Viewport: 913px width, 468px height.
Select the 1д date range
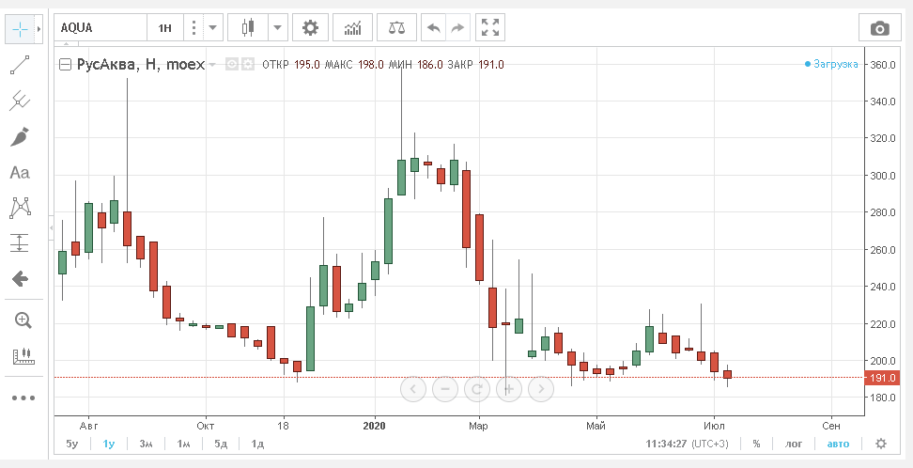(257, 444)
